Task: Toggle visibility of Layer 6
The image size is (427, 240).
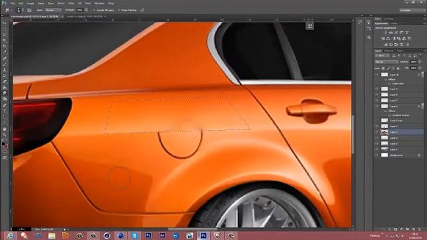Action: click(x=376, y=106)
